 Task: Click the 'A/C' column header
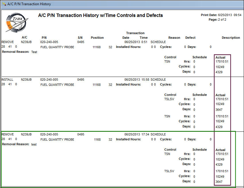[24, 37]
